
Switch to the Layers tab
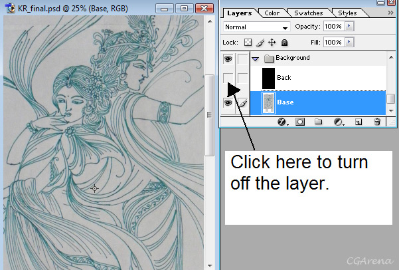click(x=239, y=13)
